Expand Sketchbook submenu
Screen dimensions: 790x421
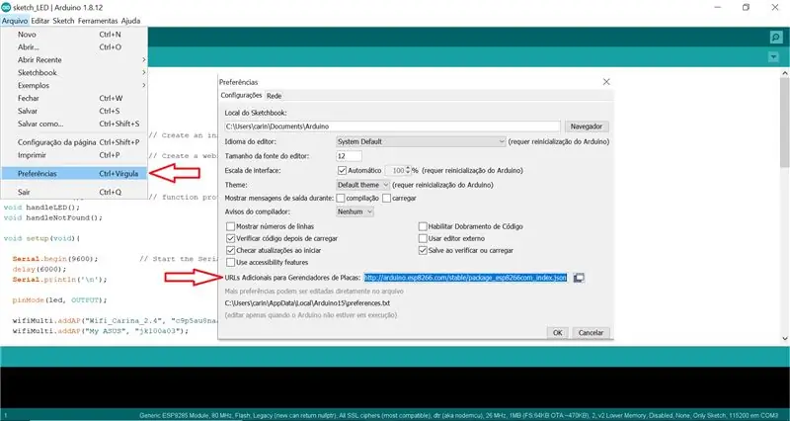pos(73,72)
